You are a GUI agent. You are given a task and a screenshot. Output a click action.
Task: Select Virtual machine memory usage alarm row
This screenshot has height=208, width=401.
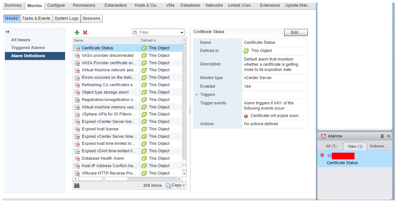128,107
